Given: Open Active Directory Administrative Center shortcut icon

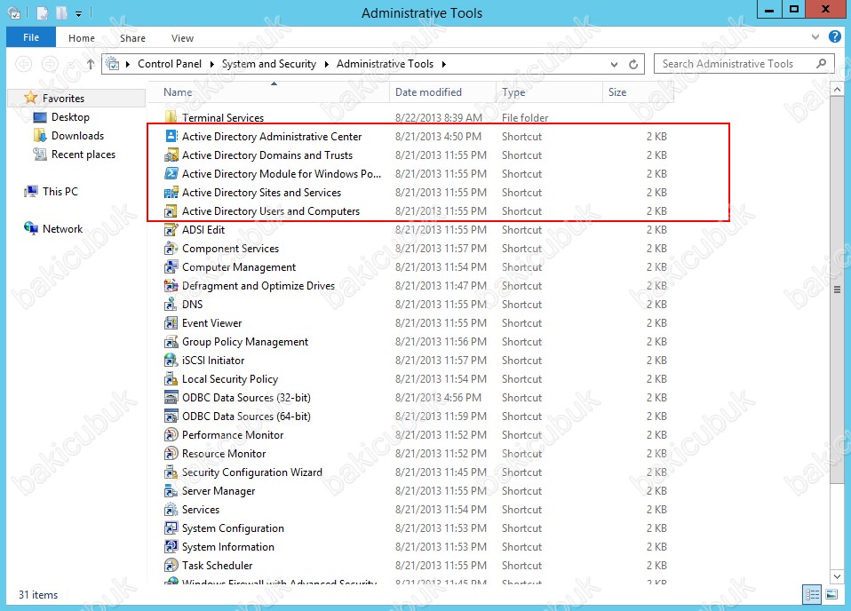Looking at the screenshot, I should pyautogui.click(x=171, y=136).
